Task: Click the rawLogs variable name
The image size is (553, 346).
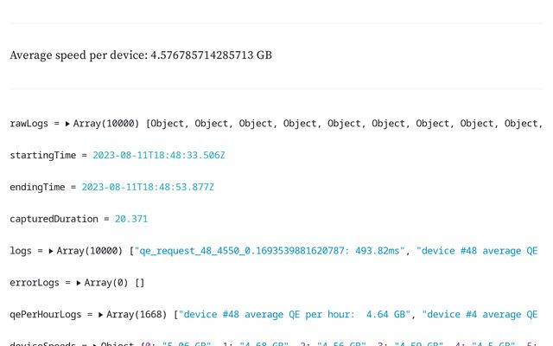Action: coord(29,124)
